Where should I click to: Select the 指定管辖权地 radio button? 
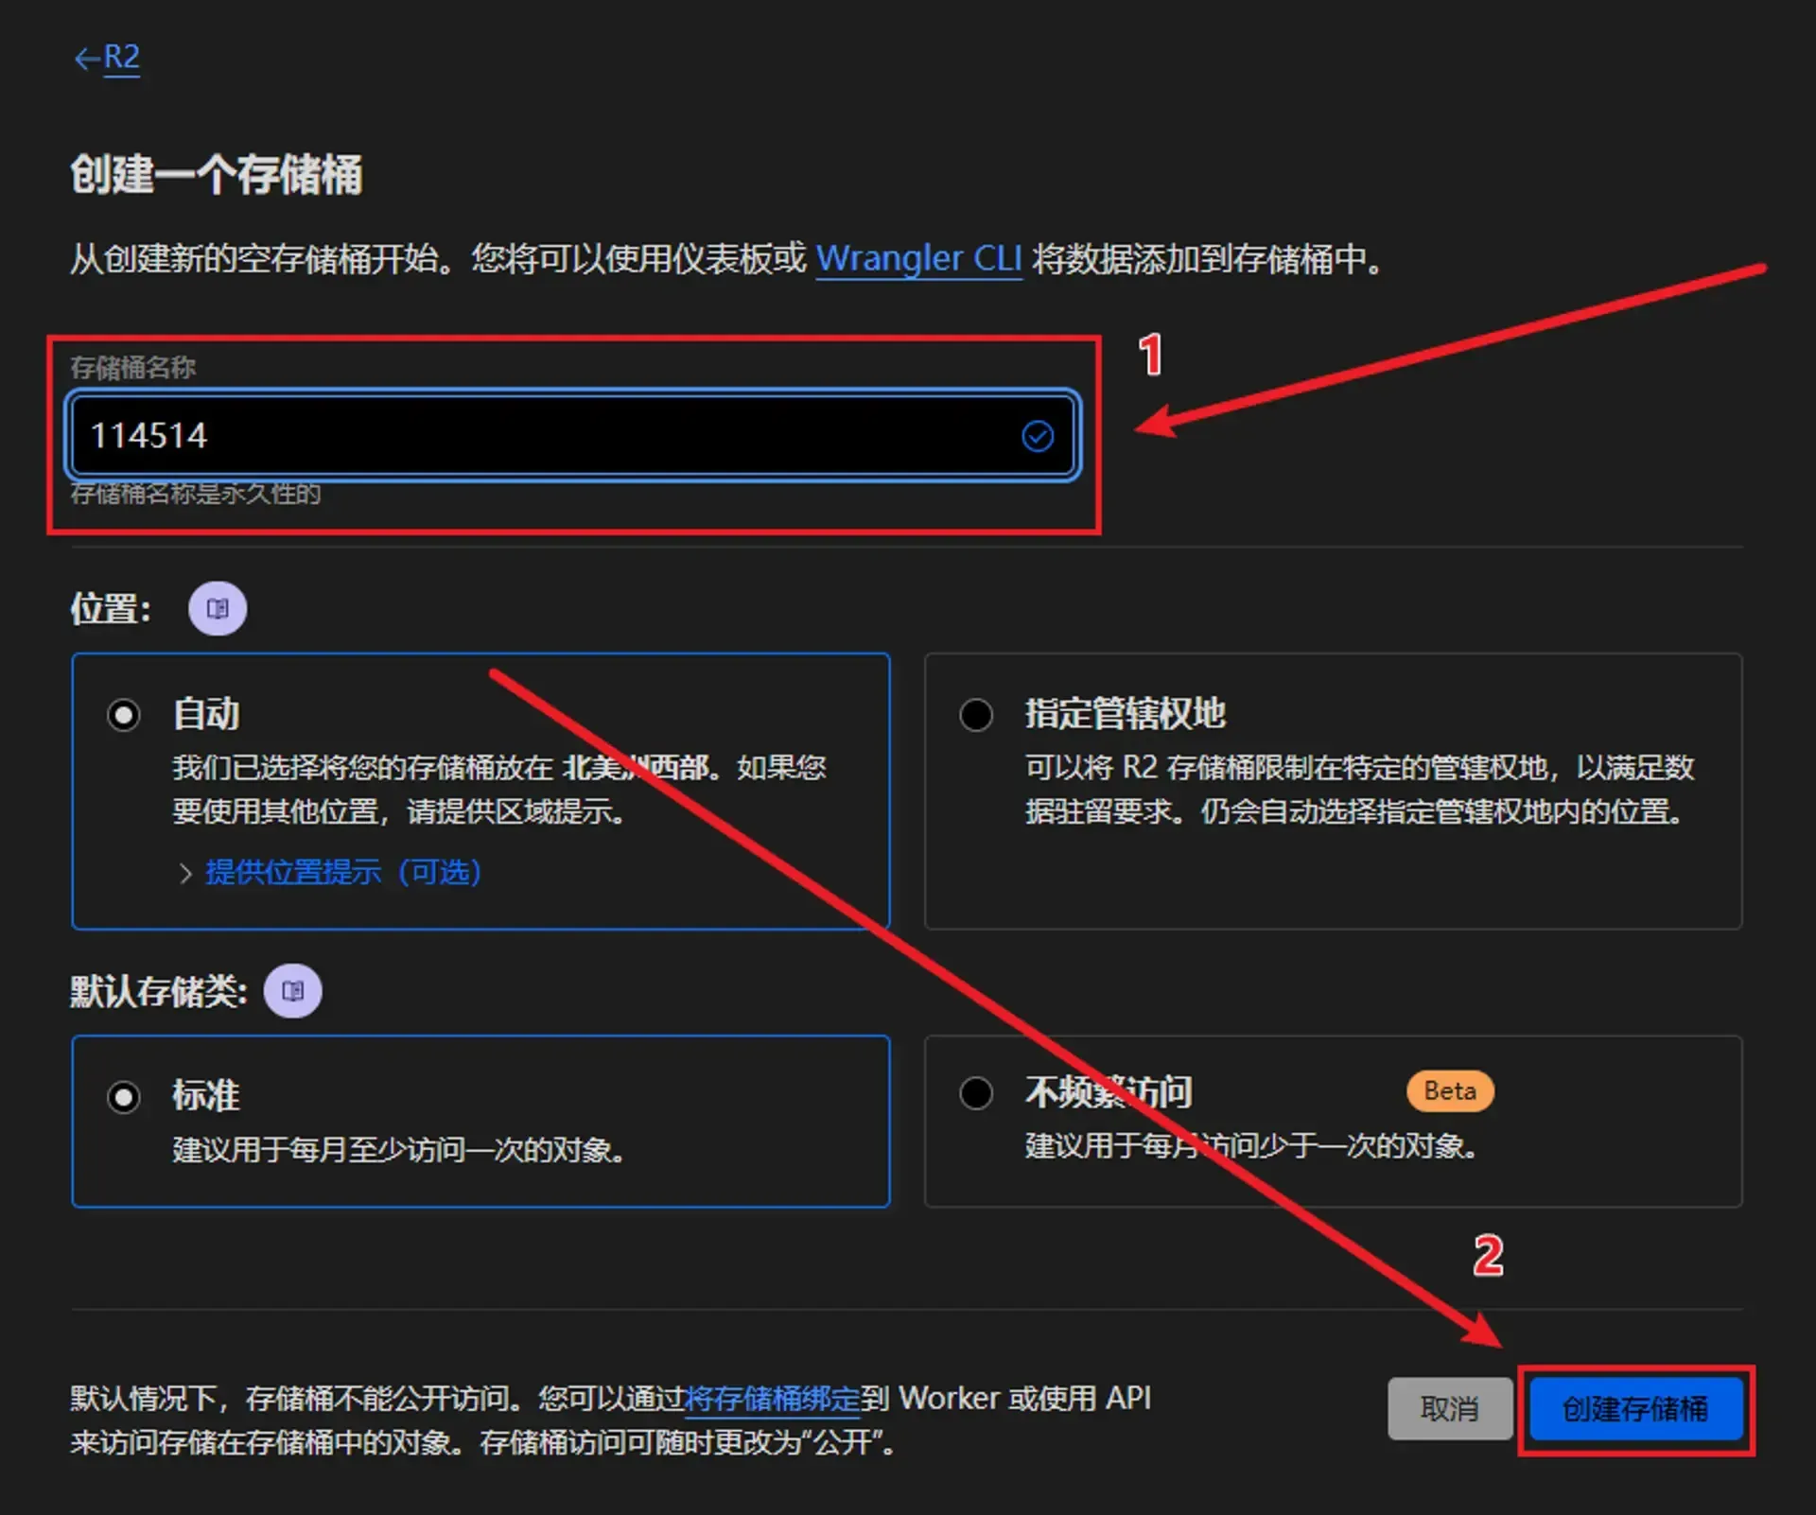[976, 715]
